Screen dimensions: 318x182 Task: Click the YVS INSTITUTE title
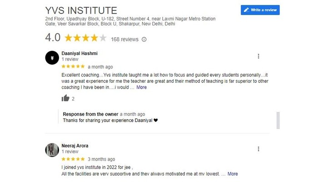point(81,10)
